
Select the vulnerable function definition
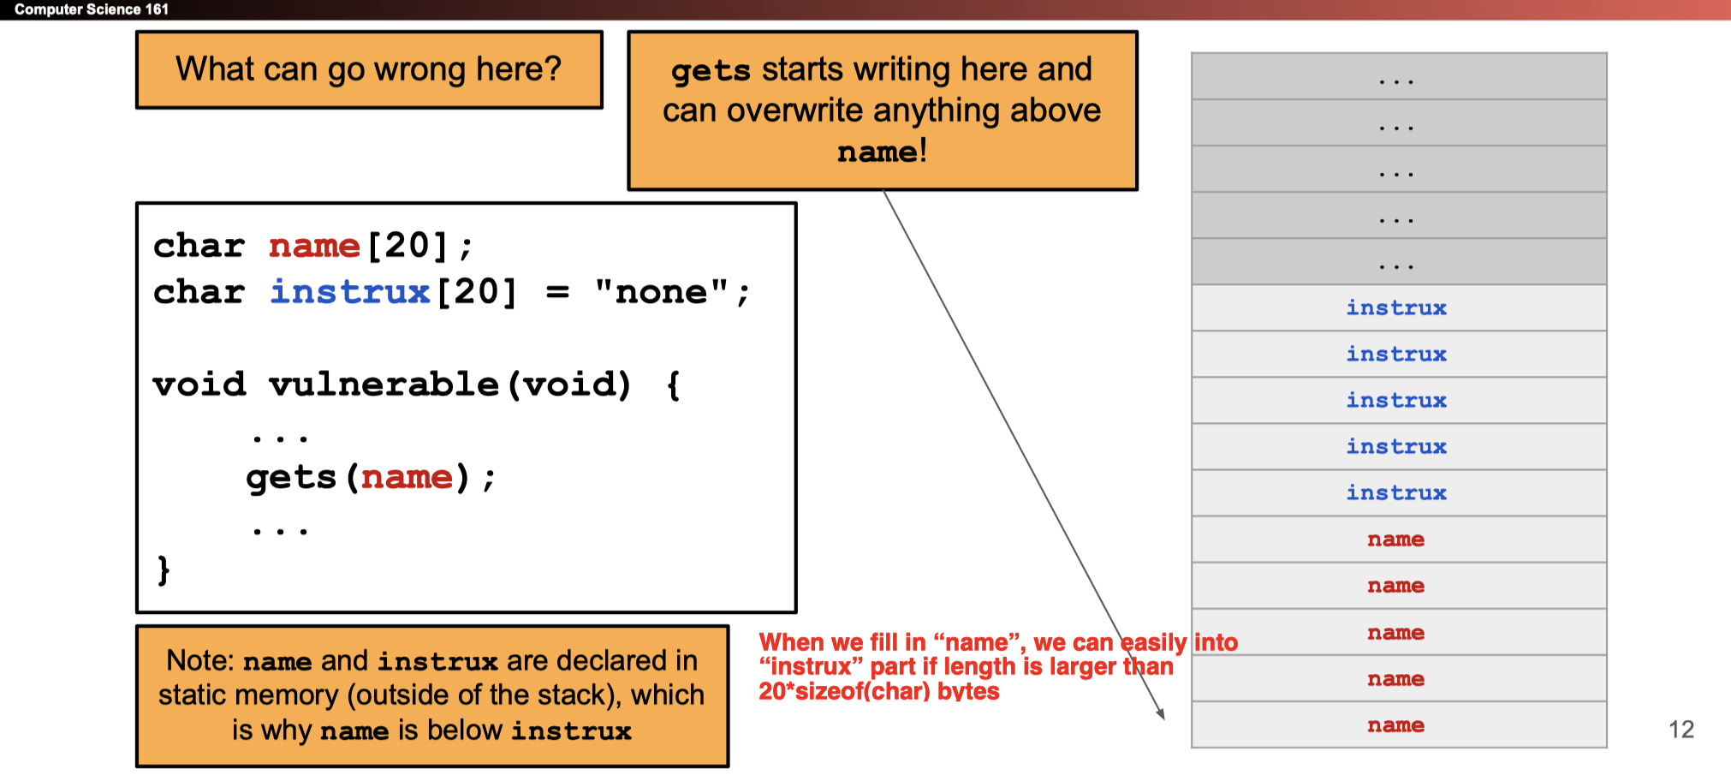point(417,383)
